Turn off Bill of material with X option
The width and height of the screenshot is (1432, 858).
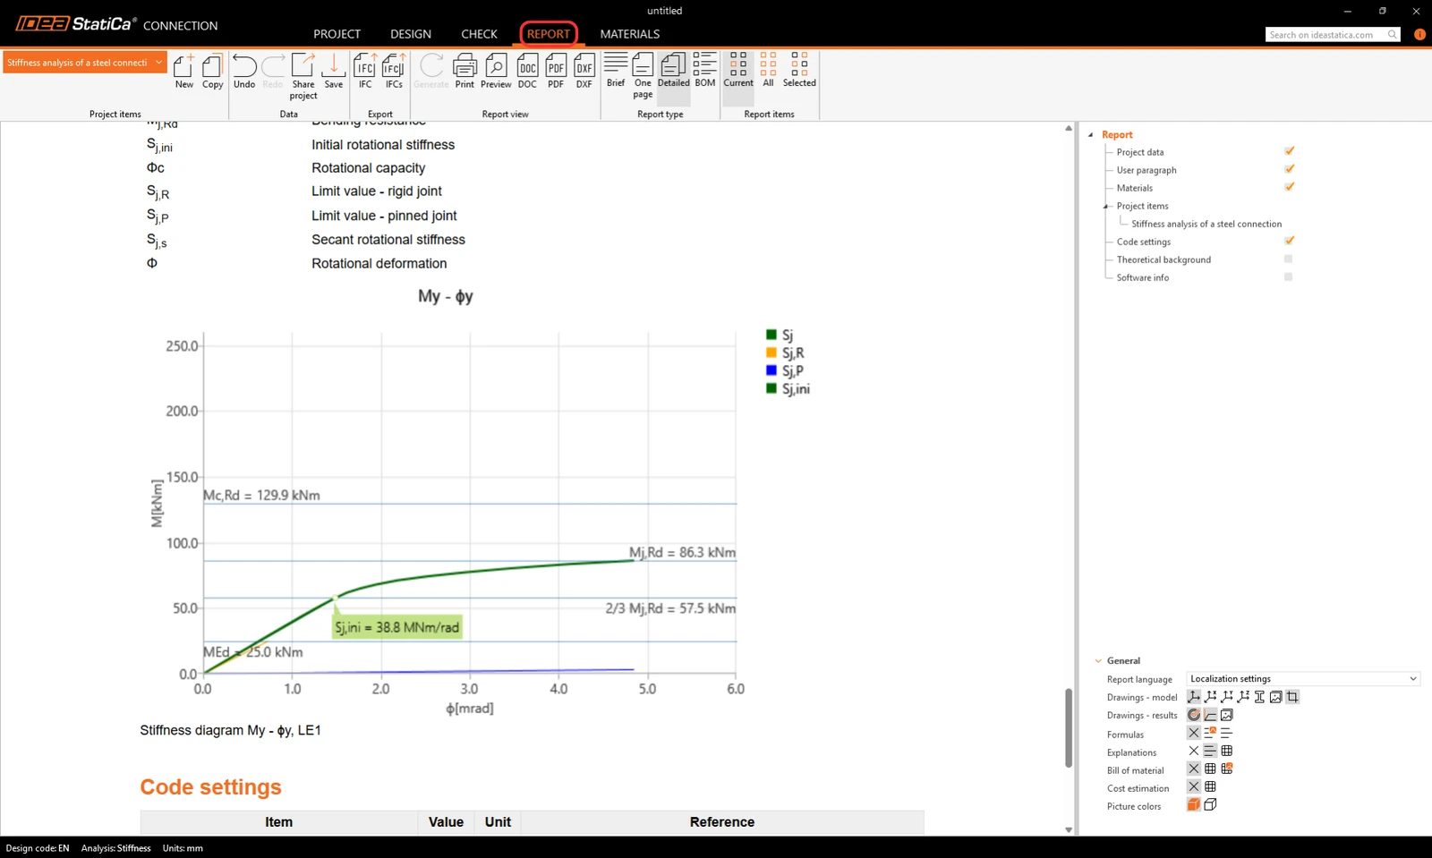tap(1193, 769)
